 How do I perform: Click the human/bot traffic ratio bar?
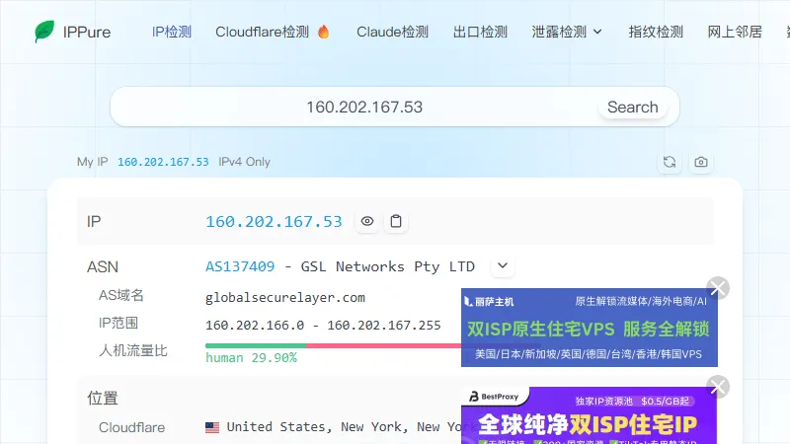pos(333,346)
